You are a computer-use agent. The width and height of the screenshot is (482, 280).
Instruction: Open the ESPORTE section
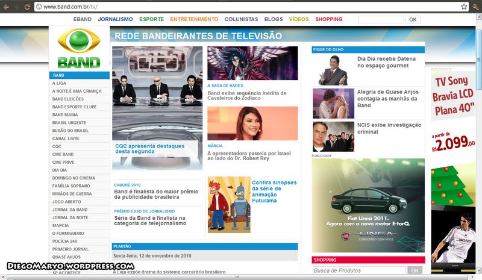coord(152,19)
